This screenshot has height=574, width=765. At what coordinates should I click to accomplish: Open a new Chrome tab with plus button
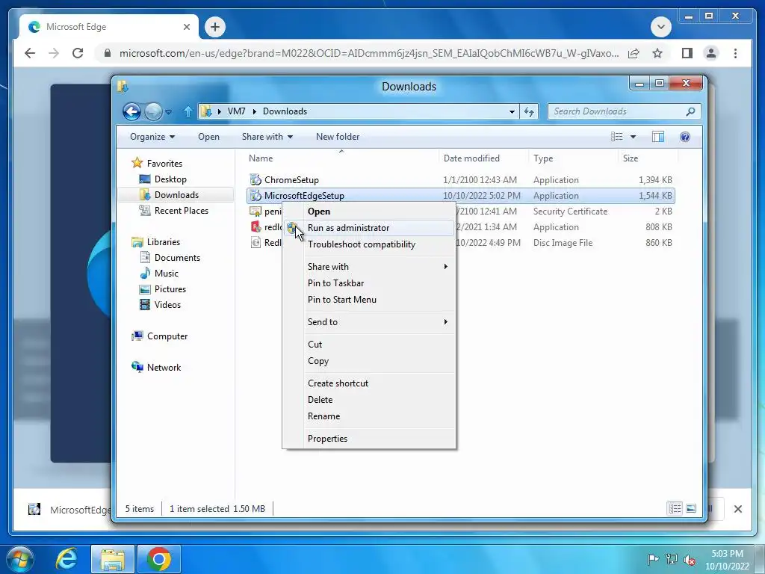pos(215,27)
